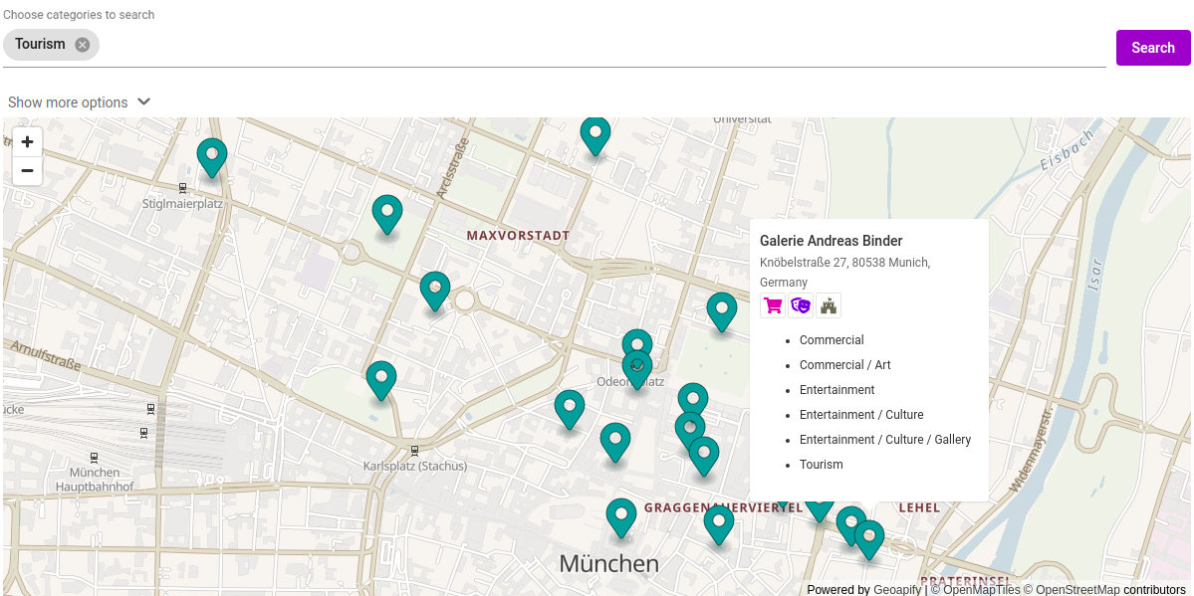Zoom in on the map
1194x596 pixels.
click(x=28, y=142)
